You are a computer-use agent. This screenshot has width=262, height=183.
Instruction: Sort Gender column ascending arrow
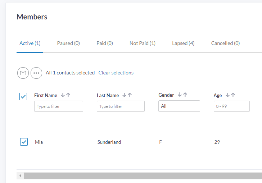point(185,95)
